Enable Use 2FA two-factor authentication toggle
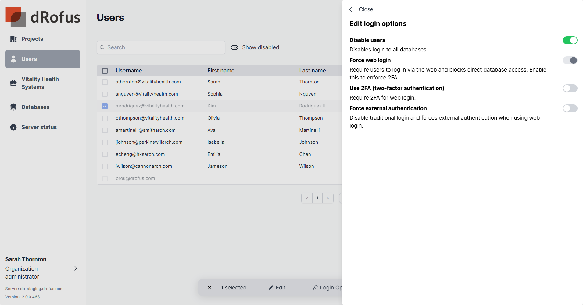 (x=570, y=88)
